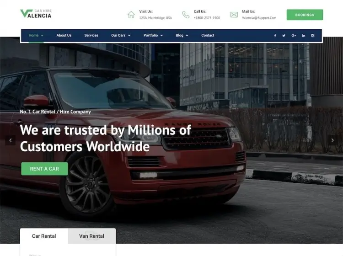
Task: Open the About Us page
Action: (64, 35)
